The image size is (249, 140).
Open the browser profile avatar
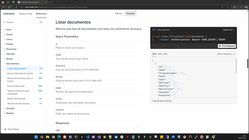3,2
